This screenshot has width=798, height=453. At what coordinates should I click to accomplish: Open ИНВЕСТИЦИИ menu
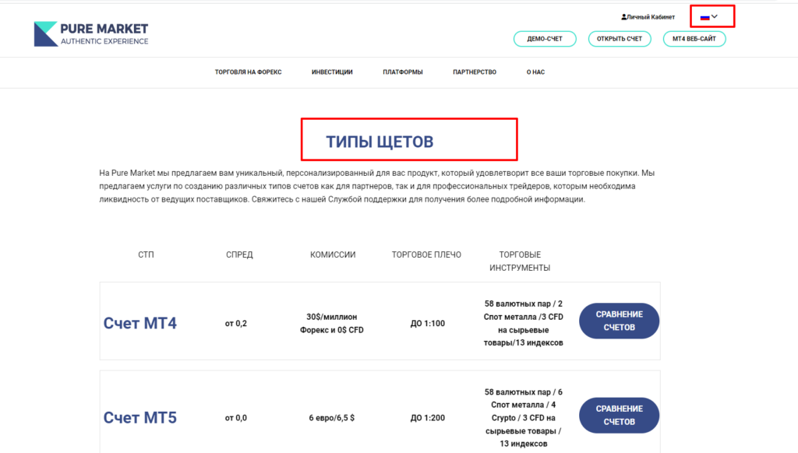[332, 72]
